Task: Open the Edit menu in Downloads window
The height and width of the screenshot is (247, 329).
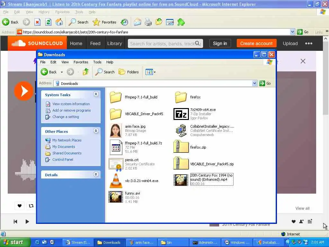Action: click(53, 62)
